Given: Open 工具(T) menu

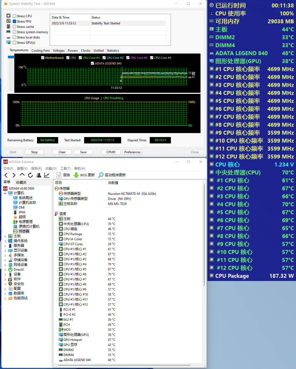Looking at the screenshot, I should 65,169.
